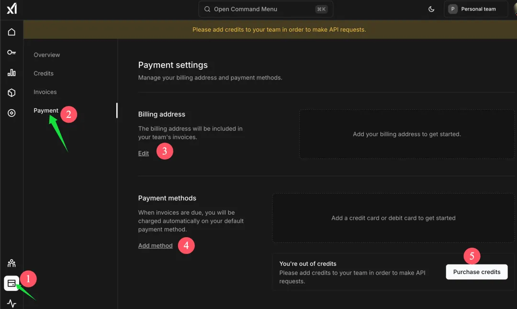Open the Home page from the sidebar
Screen dimensions: 517x309
click(11, 32)
